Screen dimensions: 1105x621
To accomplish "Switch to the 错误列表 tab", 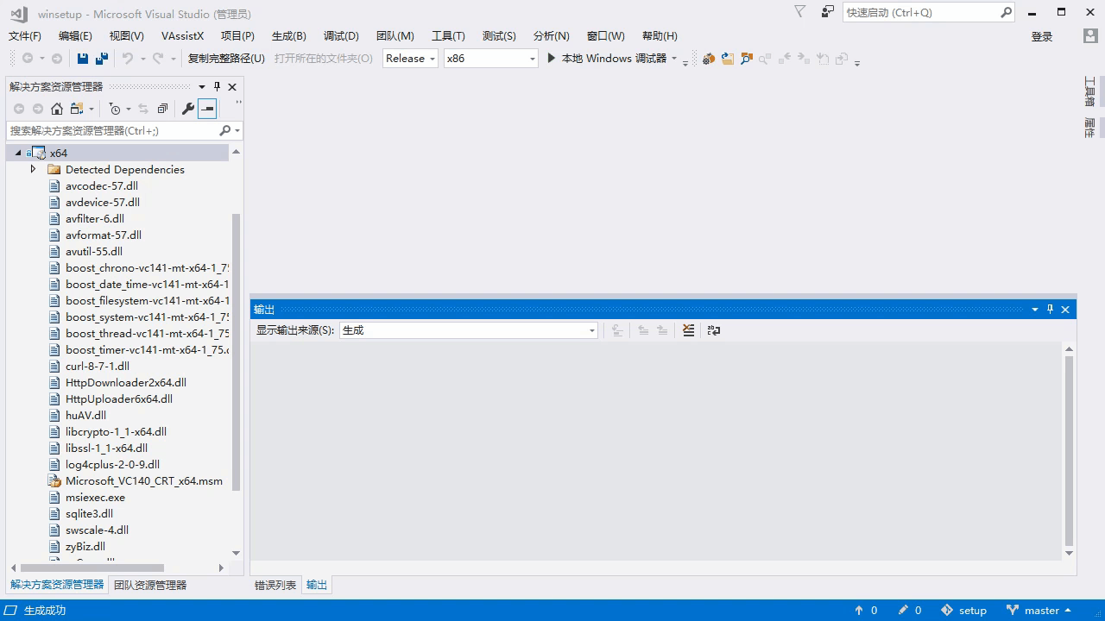I will [x=275, y=586].
